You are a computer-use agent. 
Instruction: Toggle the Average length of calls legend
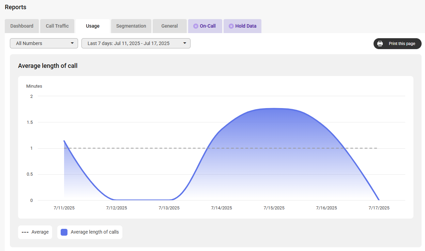pos(90,232)
